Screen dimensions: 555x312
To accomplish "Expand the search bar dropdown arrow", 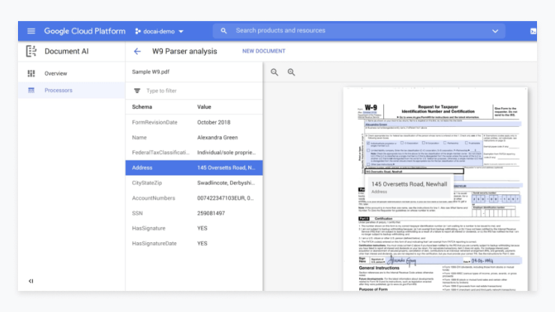I will (495, 31).
